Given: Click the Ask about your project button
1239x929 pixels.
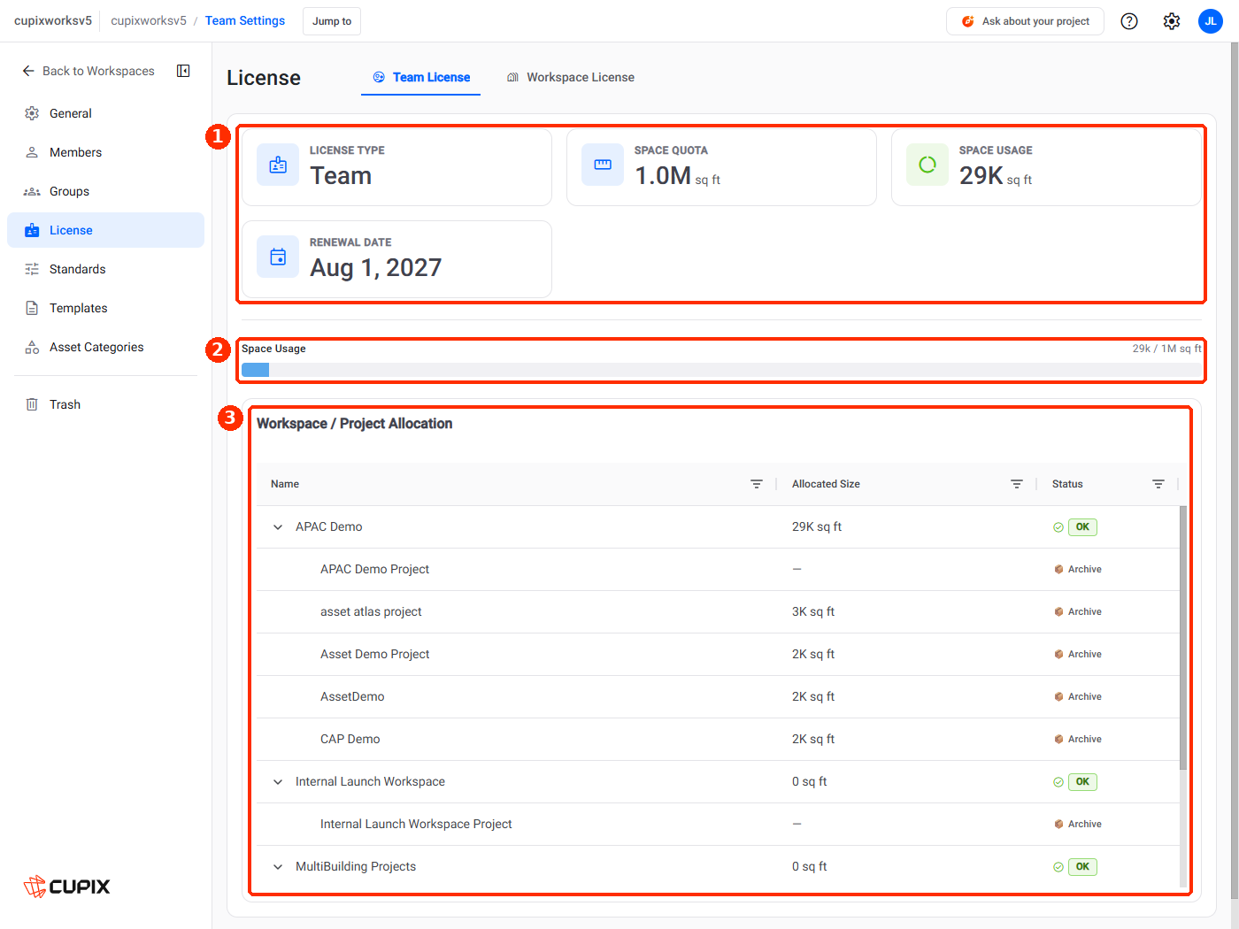Looking at the screenshot, I should pos(1025,21).
